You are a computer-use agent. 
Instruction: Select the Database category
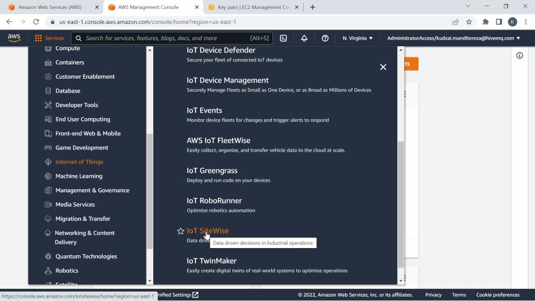[x=68, y=91]
